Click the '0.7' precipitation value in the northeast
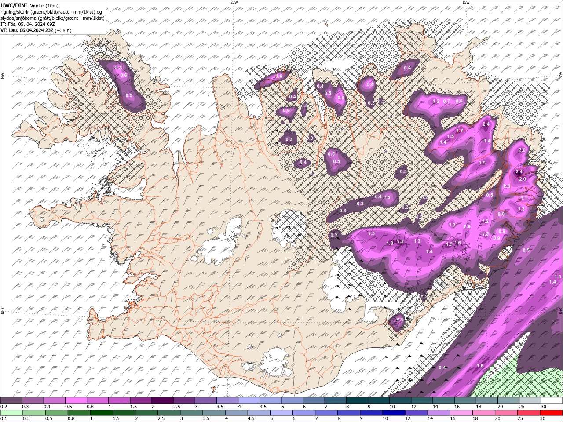 (x=446, y=101)
